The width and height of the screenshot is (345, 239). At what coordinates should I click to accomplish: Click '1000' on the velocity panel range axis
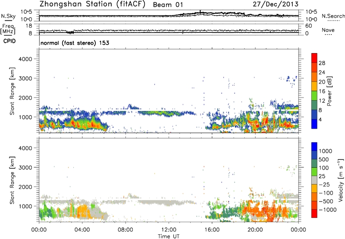[x=25, y=206]
